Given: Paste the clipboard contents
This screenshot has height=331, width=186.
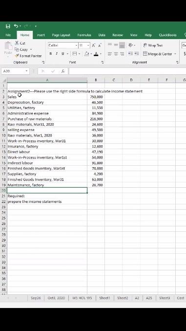Looking at the screenshot, I should pyautogui.click(x=8, y=48).
